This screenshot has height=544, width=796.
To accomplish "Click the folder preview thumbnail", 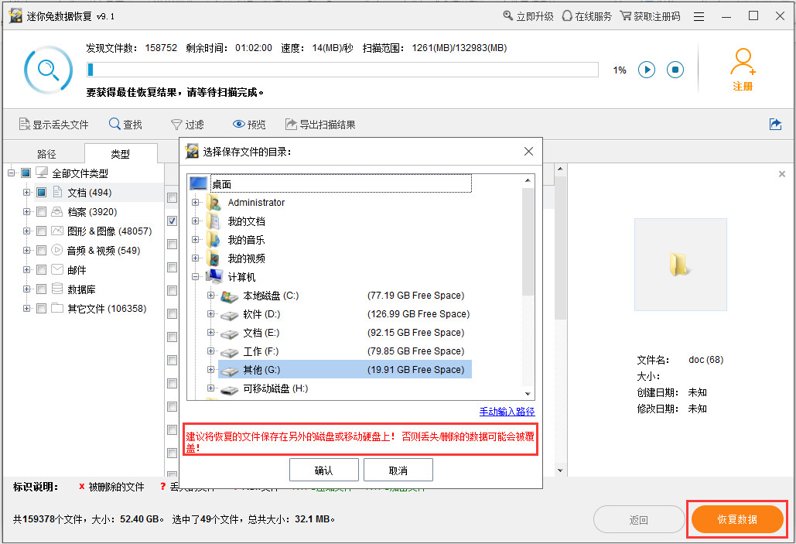I will (680, 264).
